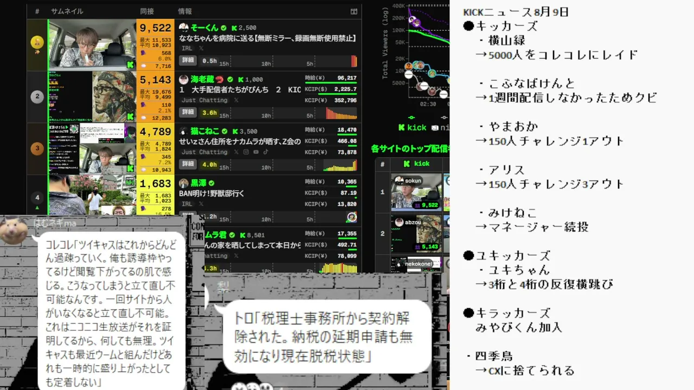The image size is (694, 390).
Task: Click the sokun avatar in the top streamers list
Action: click(x=399, y=180)
